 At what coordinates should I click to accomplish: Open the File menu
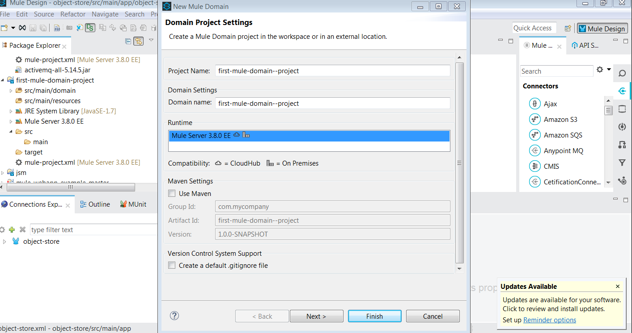5,14
